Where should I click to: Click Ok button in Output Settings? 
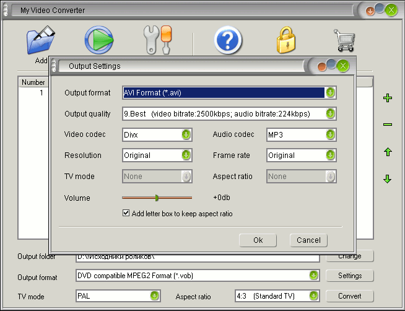click(x=258, y=240)
